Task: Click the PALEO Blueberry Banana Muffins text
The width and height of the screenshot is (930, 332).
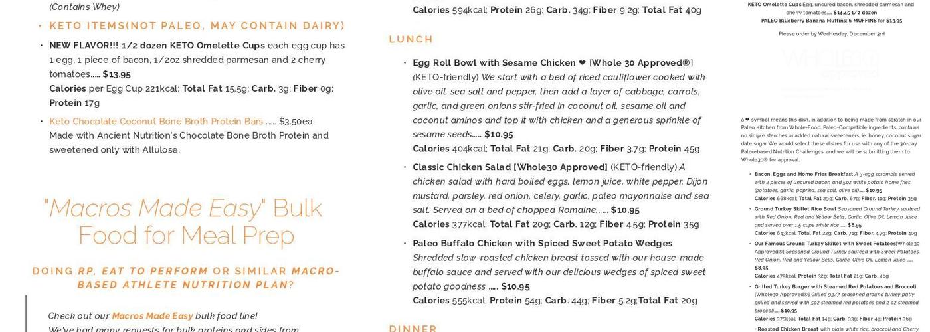Action: click(x=803, y=21)
